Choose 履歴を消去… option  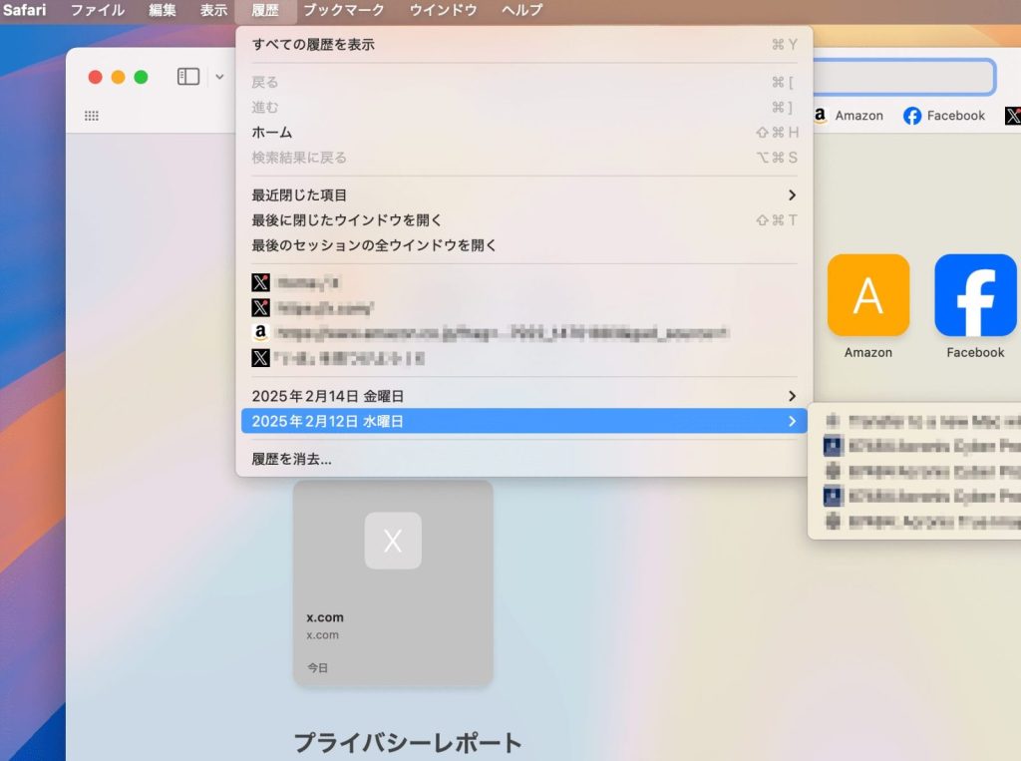524,460
